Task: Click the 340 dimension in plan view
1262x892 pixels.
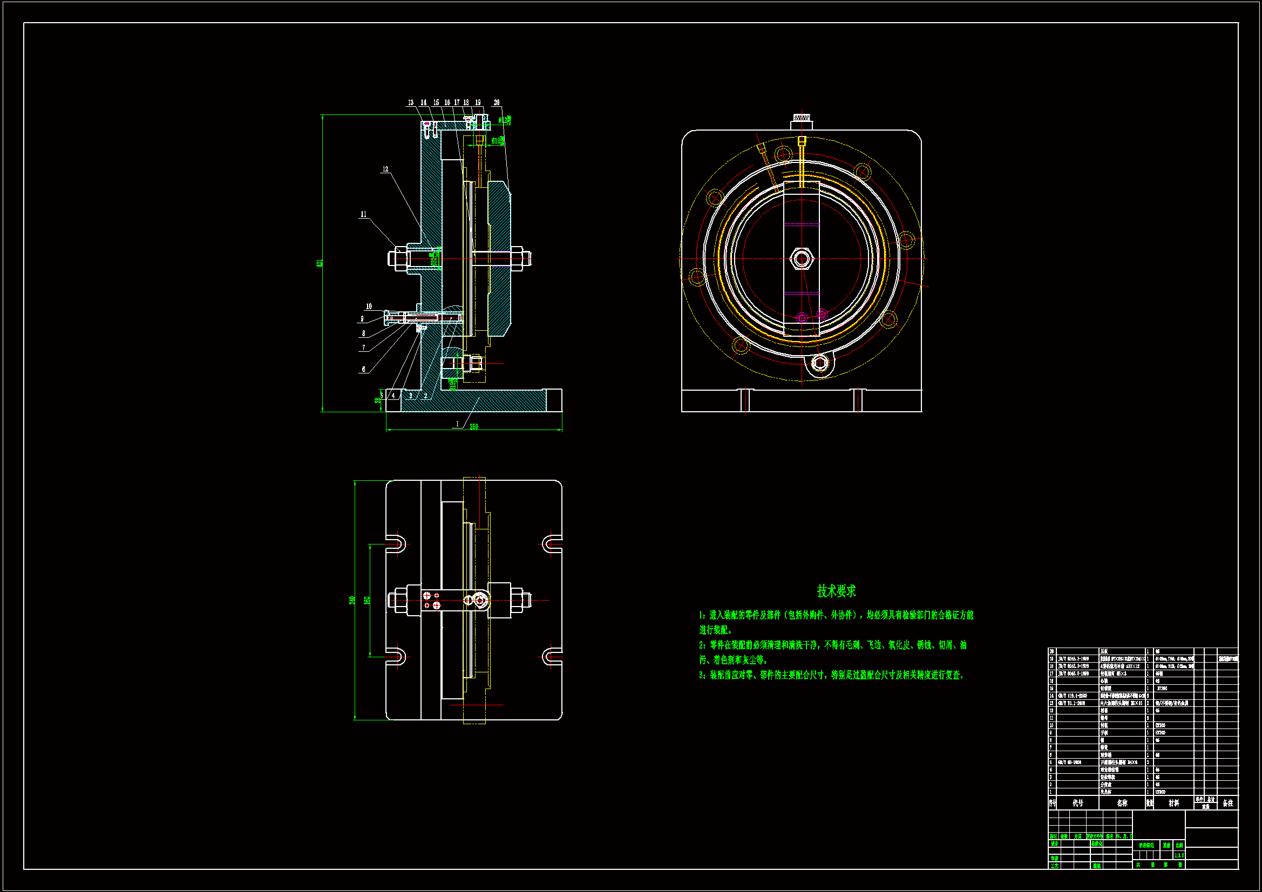Action: (x=352, y=600)
